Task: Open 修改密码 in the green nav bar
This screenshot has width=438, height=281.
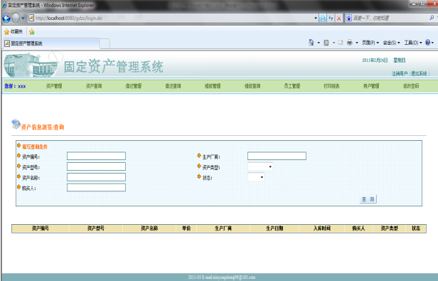Action: [x=411, y=86]
